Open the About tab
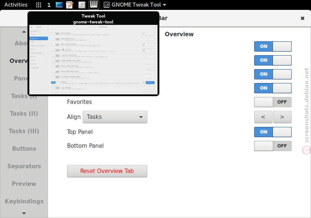This screenshot has height=218, width=311. point(21,43)
